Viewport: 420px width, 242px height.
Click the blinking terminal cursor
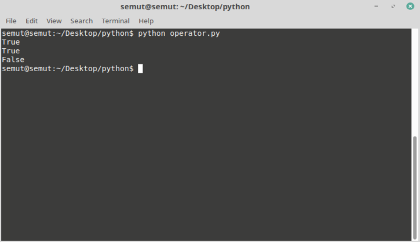coord(141,68)
